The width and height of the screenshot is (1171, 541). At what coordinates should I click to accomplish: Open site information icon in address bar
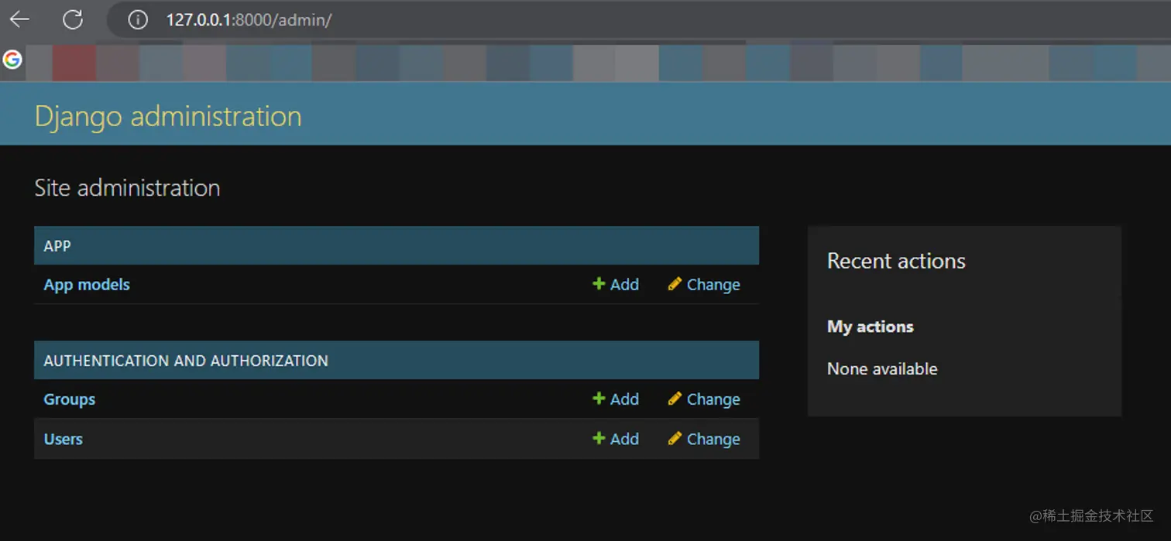tap(138, 19)
